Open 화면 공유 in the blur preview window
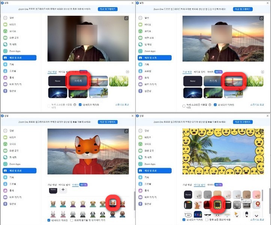This screenshot has width=271, height=225. click(14, 38)
